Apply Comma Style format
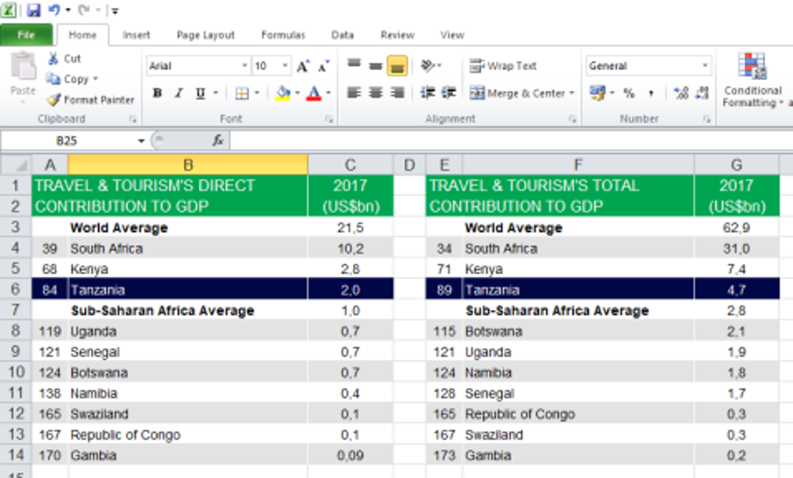This screenshot has height=478, width=793. [651, 93]
